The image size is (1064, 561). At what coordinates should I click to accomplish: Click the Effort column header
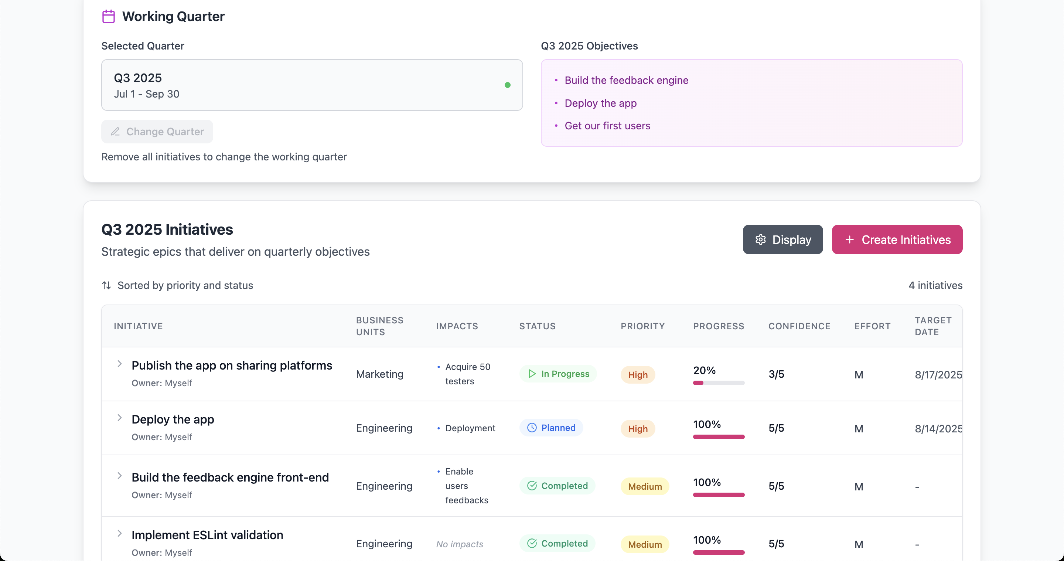click(872, 326)
